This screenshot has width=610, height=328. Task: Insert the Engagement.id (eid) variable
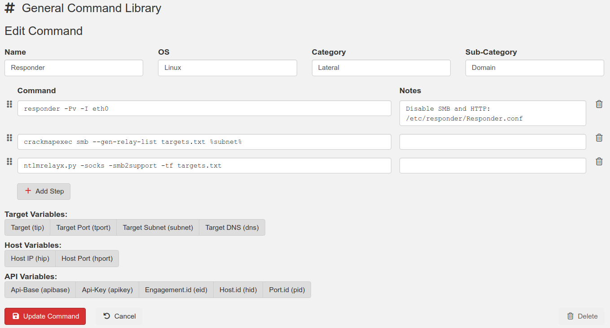click(176, 290)
